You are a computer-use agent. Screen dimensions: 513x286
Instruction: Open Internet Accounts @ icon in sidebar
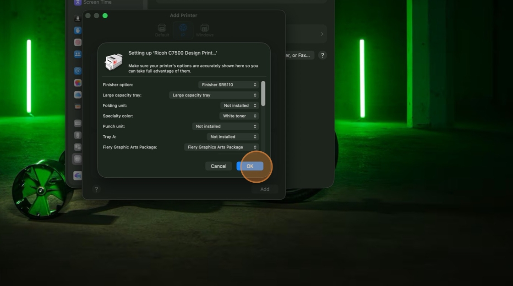[77, 71]
